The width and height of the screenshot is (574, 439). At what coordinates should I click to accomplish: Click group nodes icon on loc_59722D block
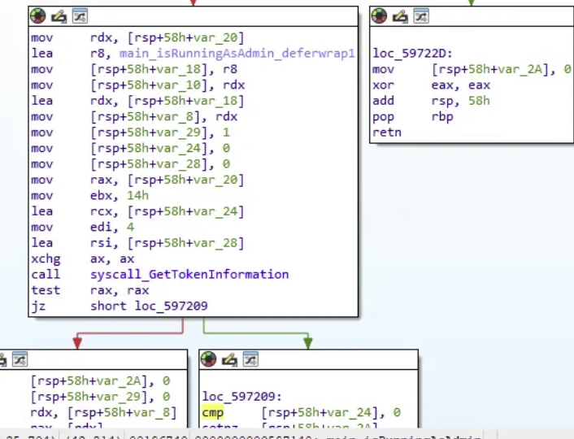[420, 15]
